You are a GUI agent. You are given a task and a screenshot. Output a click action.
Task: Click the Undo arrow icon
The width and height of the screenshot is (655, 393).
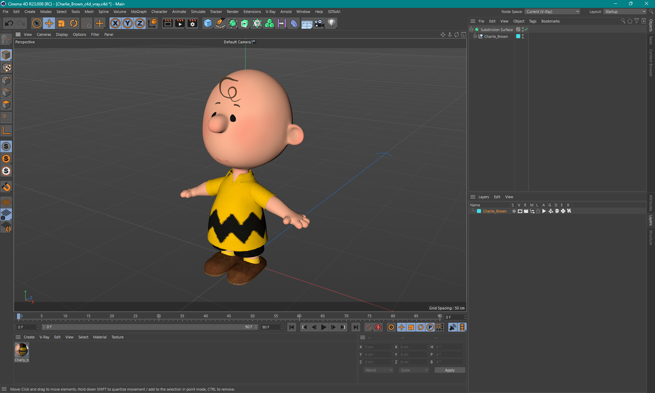(9, 23)
